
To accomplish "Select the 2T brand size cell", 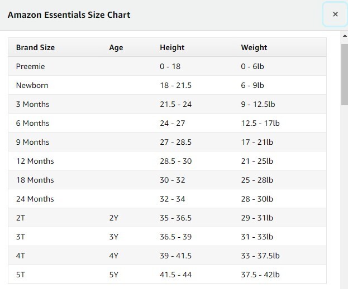I will coord(20,218).
